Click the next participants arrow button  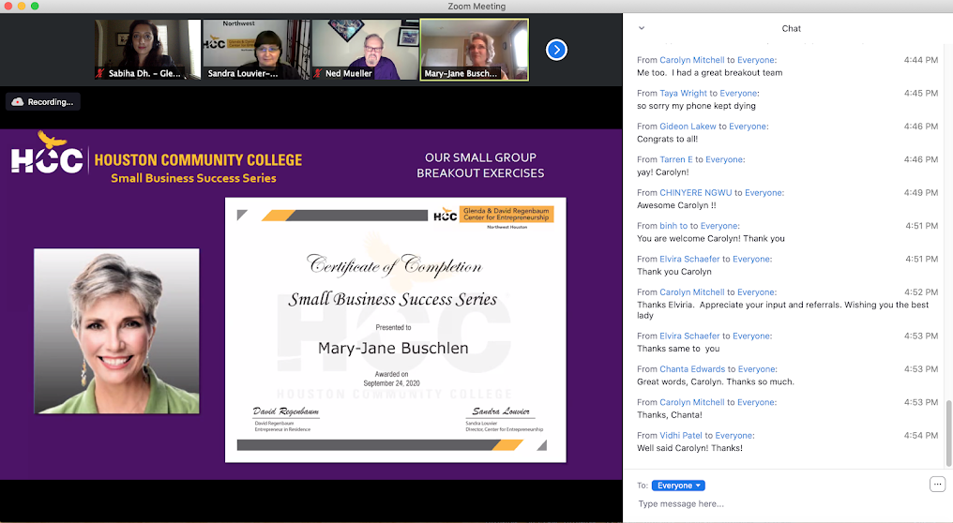556,50
